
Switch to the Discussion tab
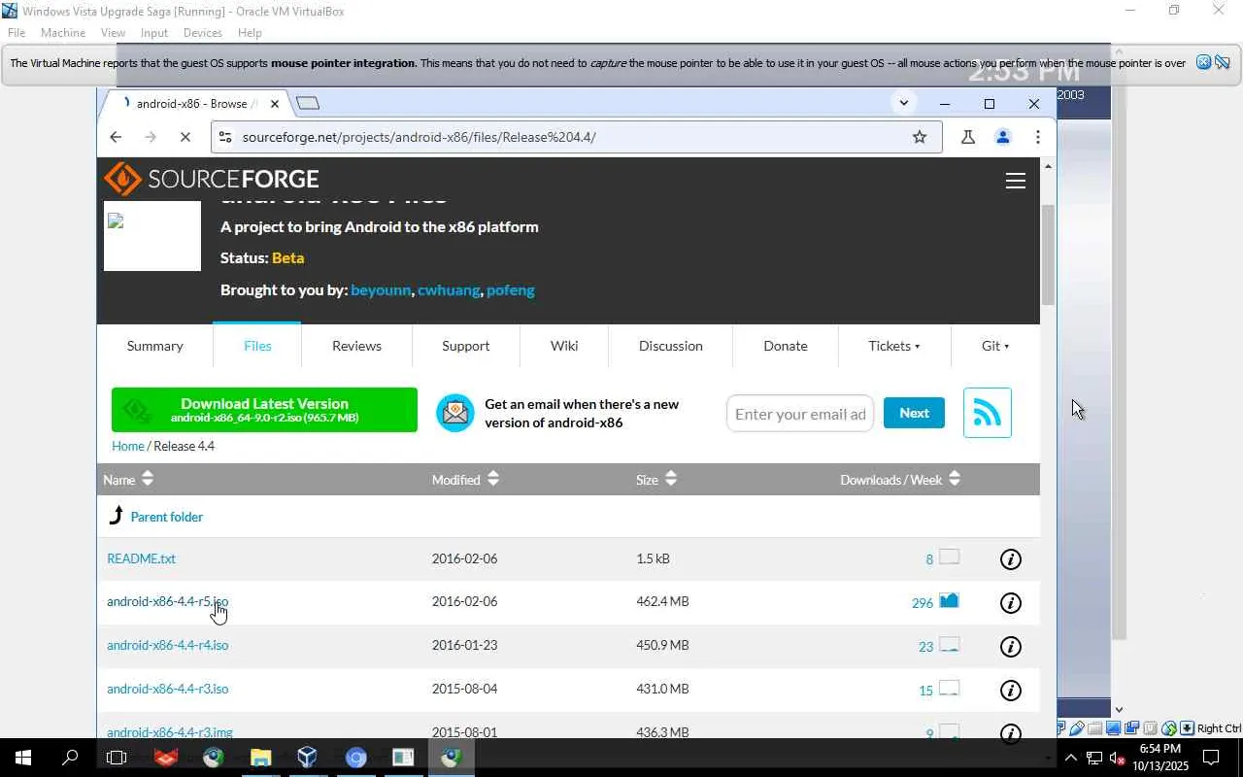[671, 346]
